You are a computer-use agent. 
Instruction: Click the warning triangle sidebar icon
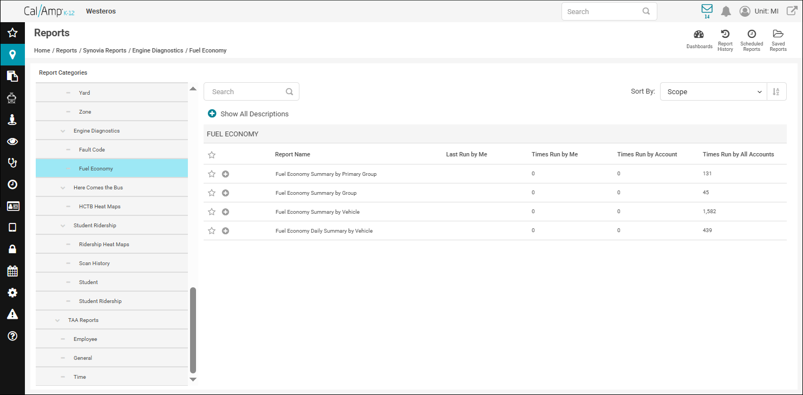pos(12,314)
